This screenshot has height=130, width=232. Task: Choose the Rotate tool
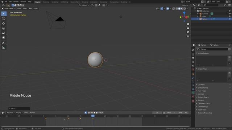(x=4, y=28)
